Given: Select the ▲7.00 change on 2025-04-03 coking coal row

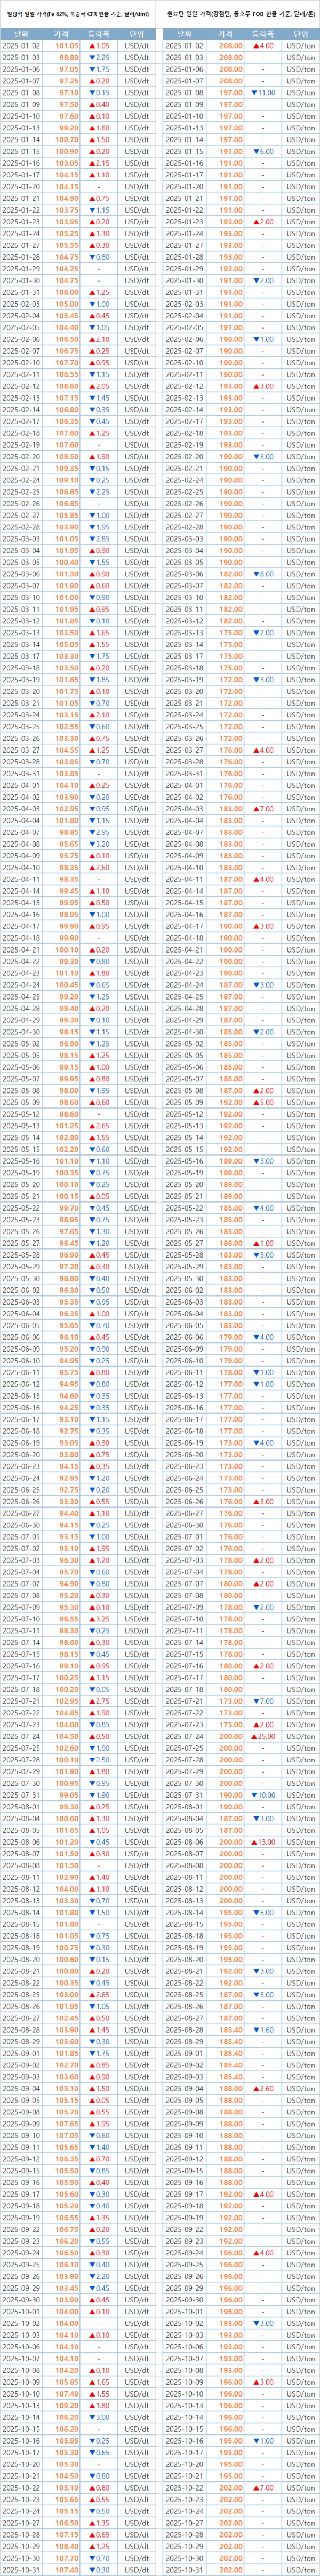Looking at the screenshot, I should click(x=263, y=809).
